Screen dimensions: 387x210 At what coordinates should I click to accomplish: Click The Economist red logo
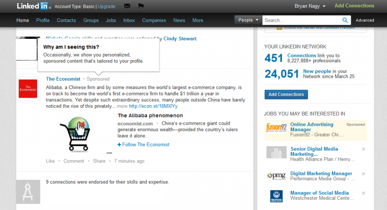click(28, 89)
